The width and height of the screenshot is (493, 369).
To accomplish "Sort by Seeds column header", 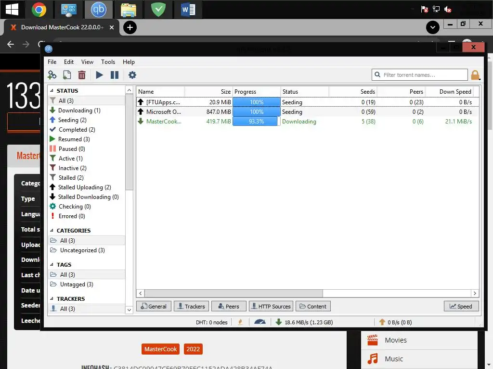I will pyautogui.click(x=353, y=92).
